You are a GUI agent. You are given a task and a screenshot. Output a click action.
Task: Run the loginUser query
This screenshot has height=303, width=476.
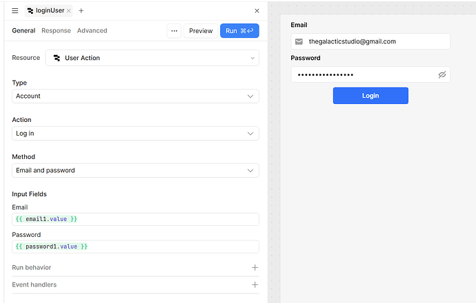pos(239,31)
